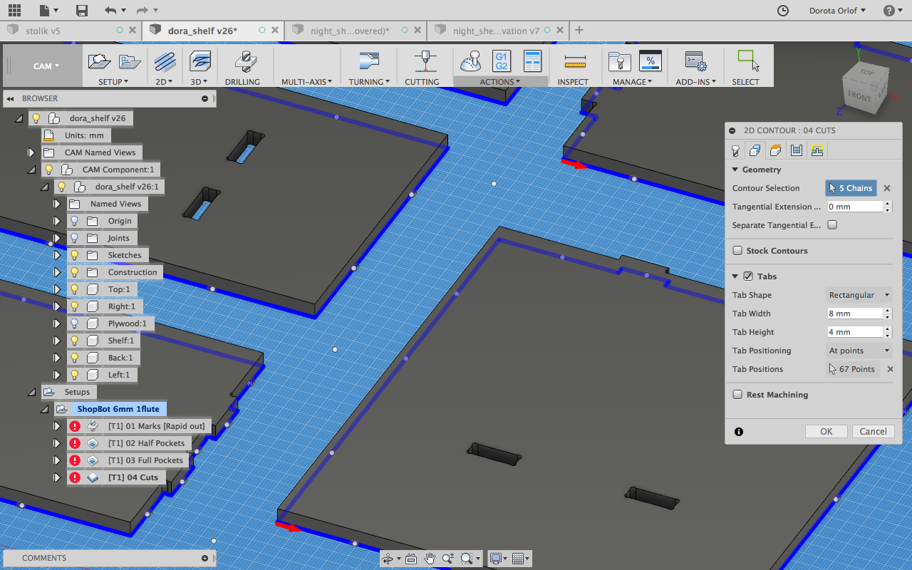Image resolution: width=912 pixels, height=570 pixels.
Task: Click the Tangential Extension input field
Action: [x=855, y=207]
